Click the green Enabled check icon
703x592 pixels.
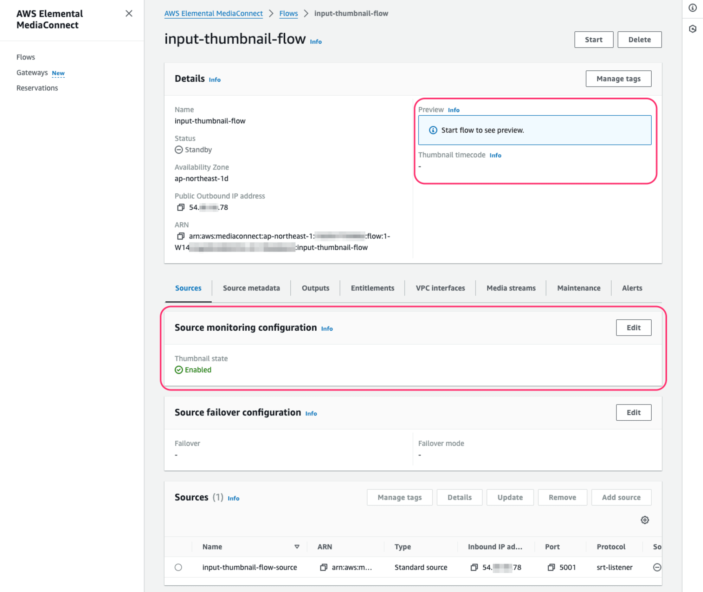coord(179,370)
